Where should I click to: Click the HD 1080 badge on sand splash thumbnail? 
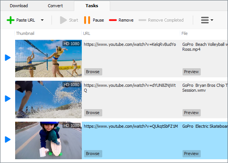[x=72, y=85]
